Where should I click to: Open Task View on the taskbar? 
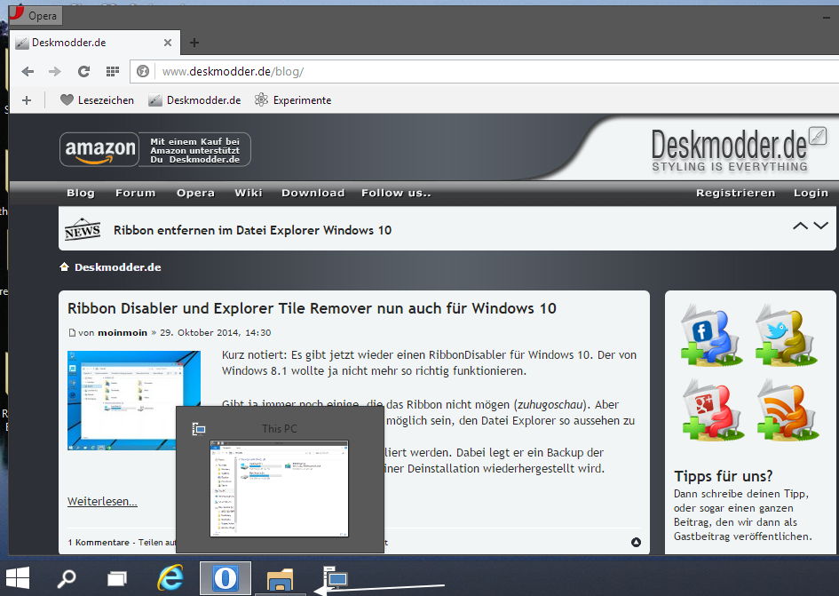(117, 578)
